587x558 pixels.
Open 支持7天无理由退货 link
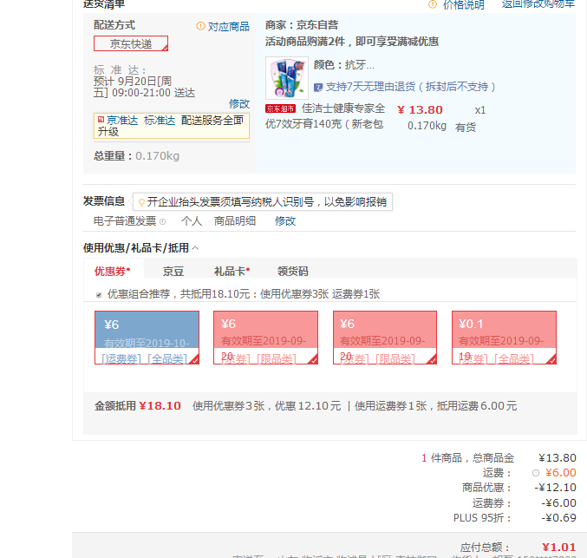pos(410,87)
